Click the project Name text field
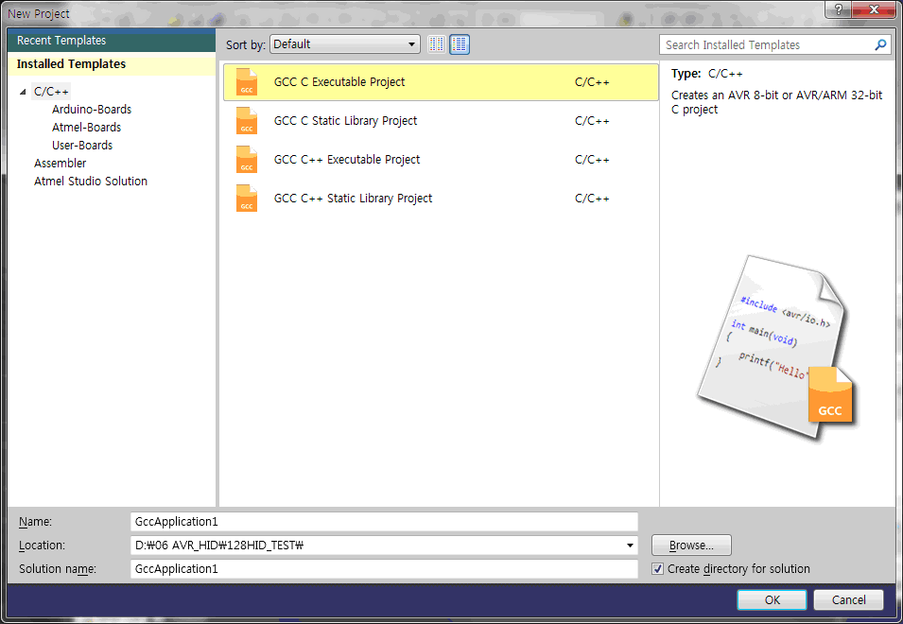This screenshot has width=903, height=624. pyautogui.click(x=384, y=522)
